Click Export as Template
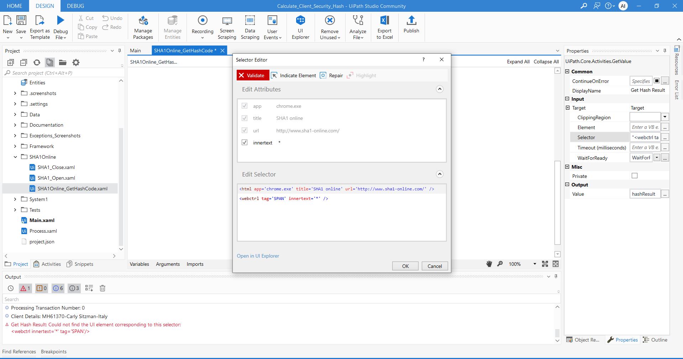Image resolution: width=683 pixels, height=359 pixels. tap(40, 27)
